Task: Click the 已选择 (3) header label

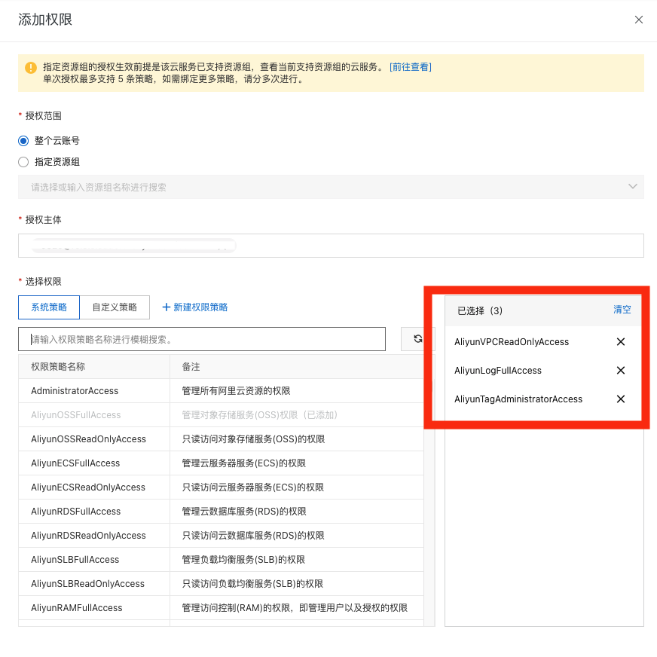Action: [x=480, y=310]
